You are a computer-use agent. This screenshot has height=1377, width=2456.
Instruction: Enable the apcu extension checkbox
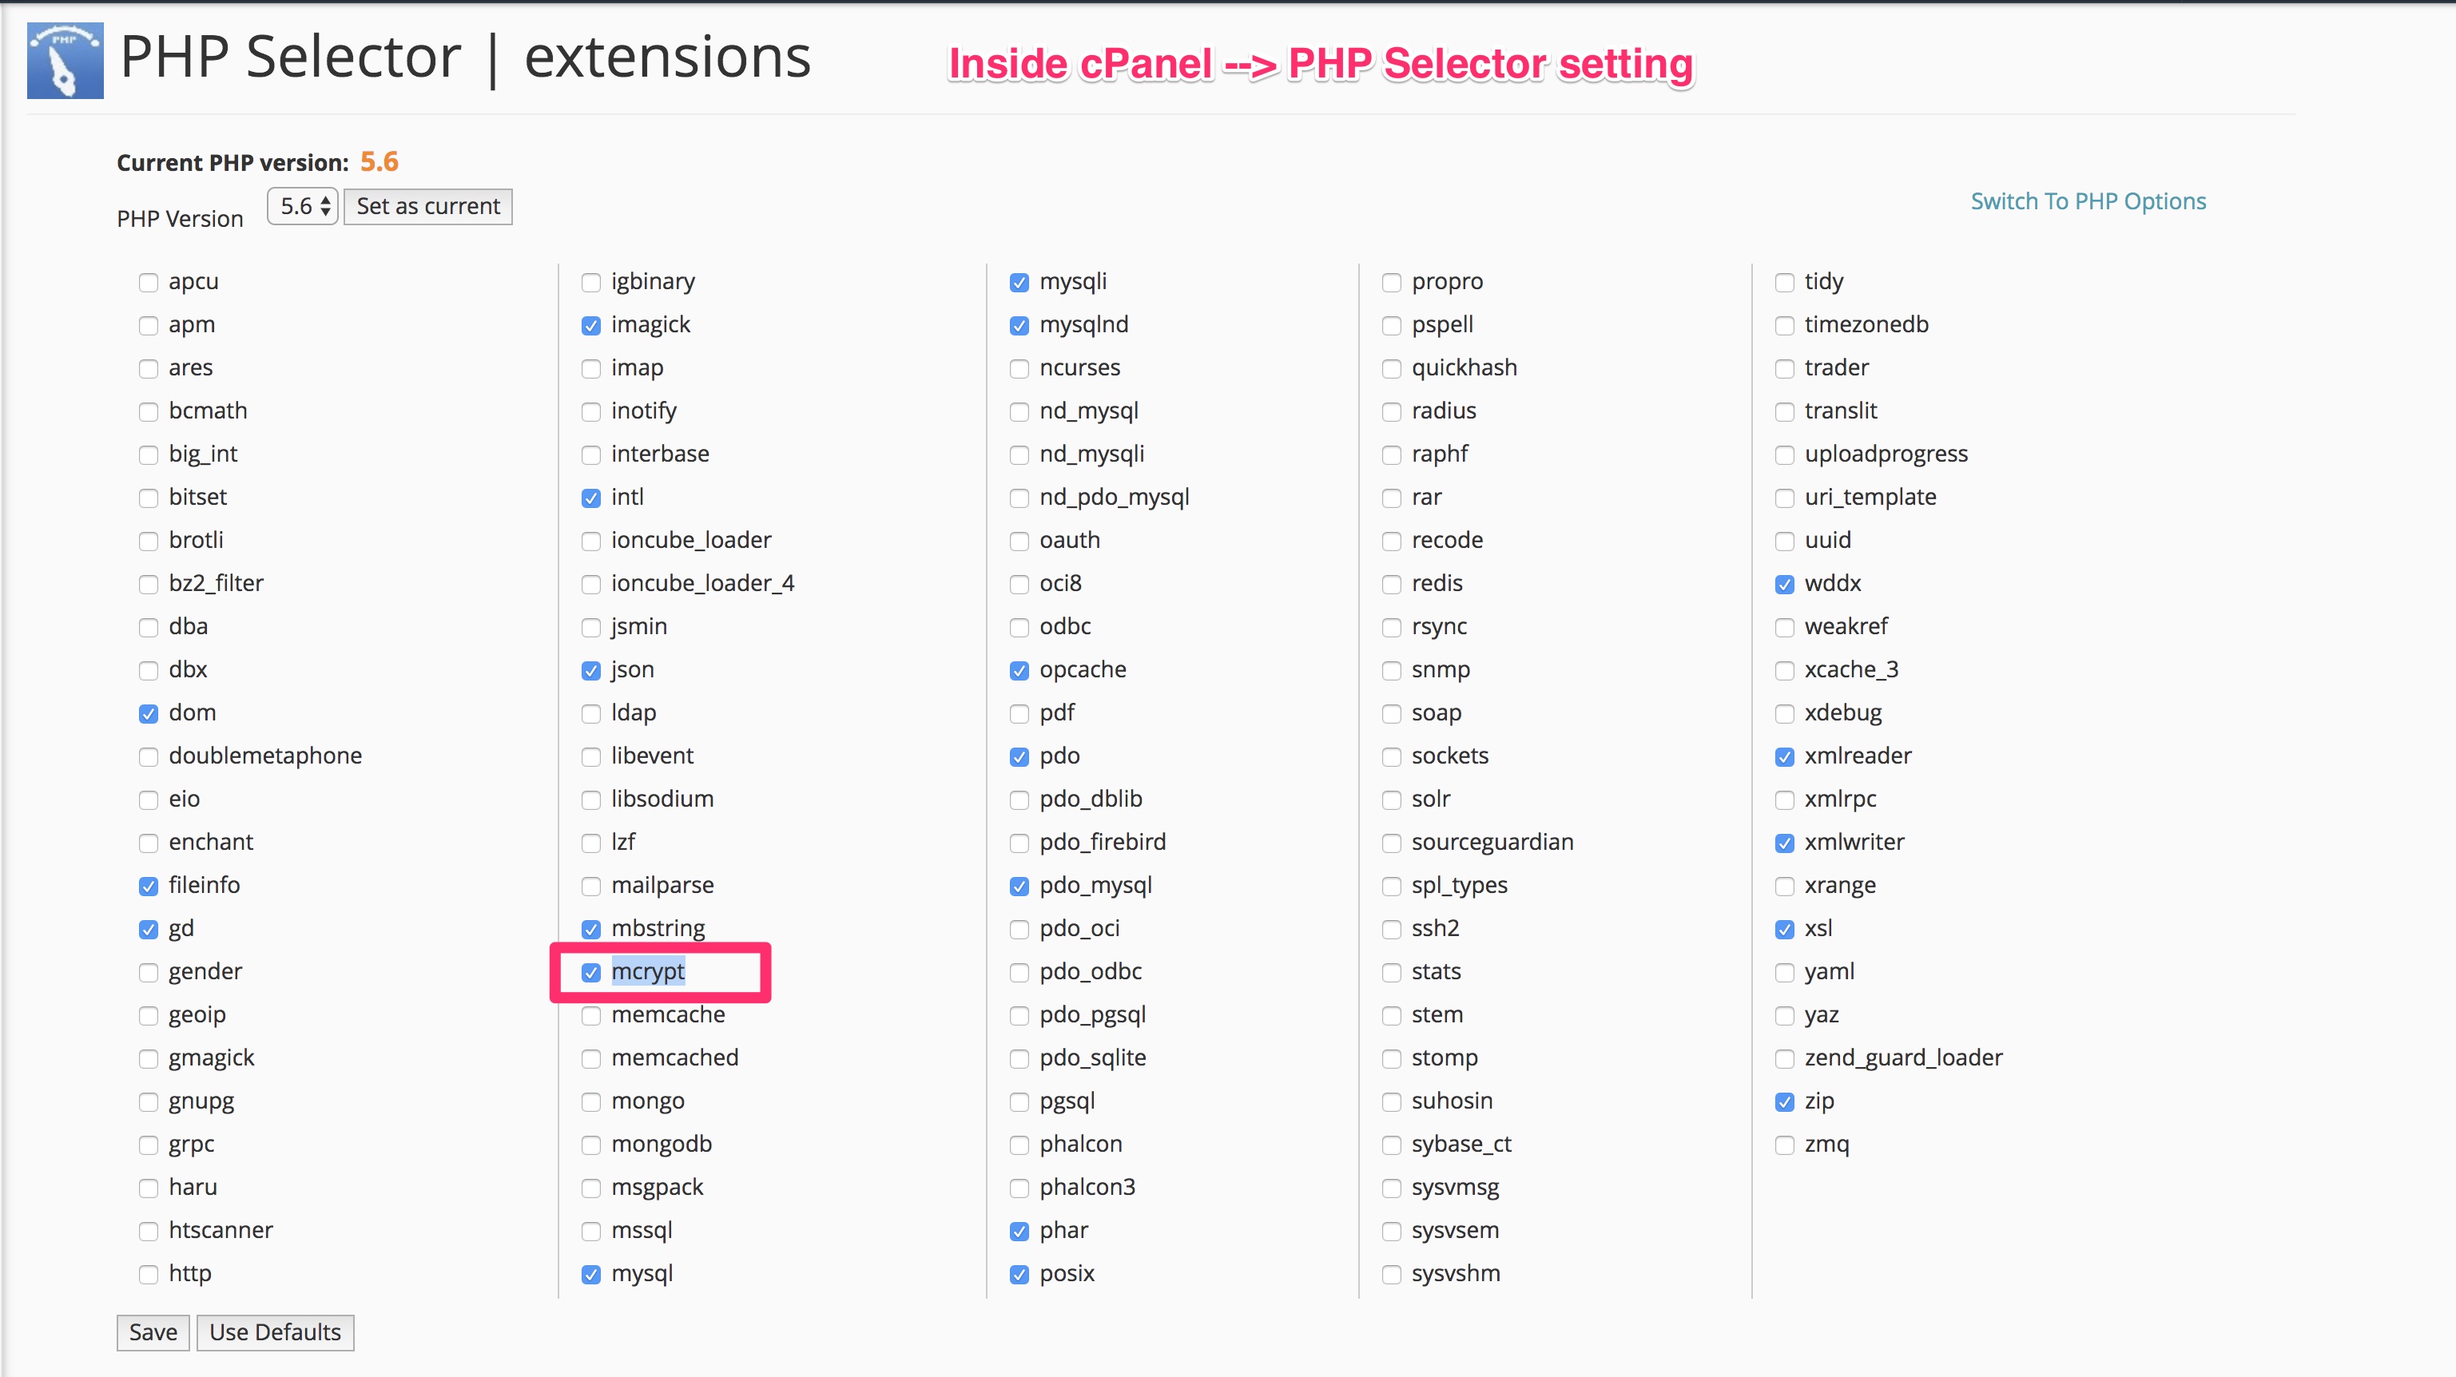tap(148, 282)
